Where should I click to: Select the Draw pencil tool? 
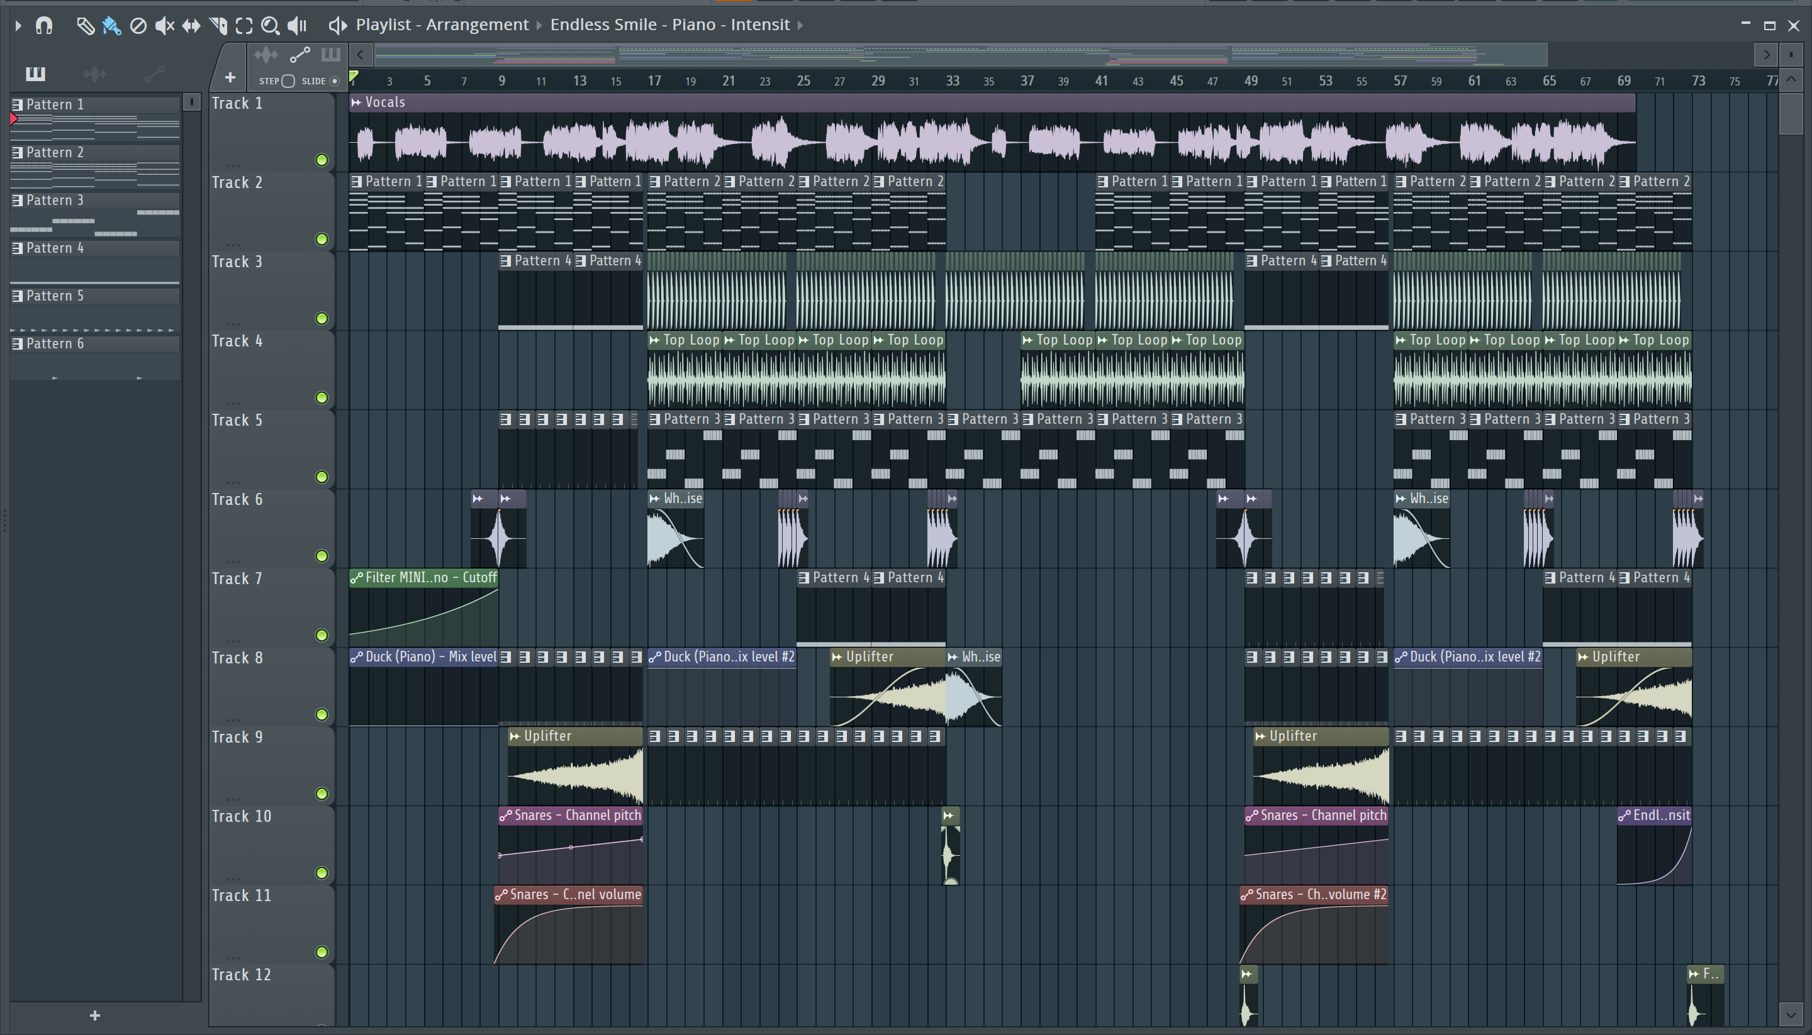[85, 26]
